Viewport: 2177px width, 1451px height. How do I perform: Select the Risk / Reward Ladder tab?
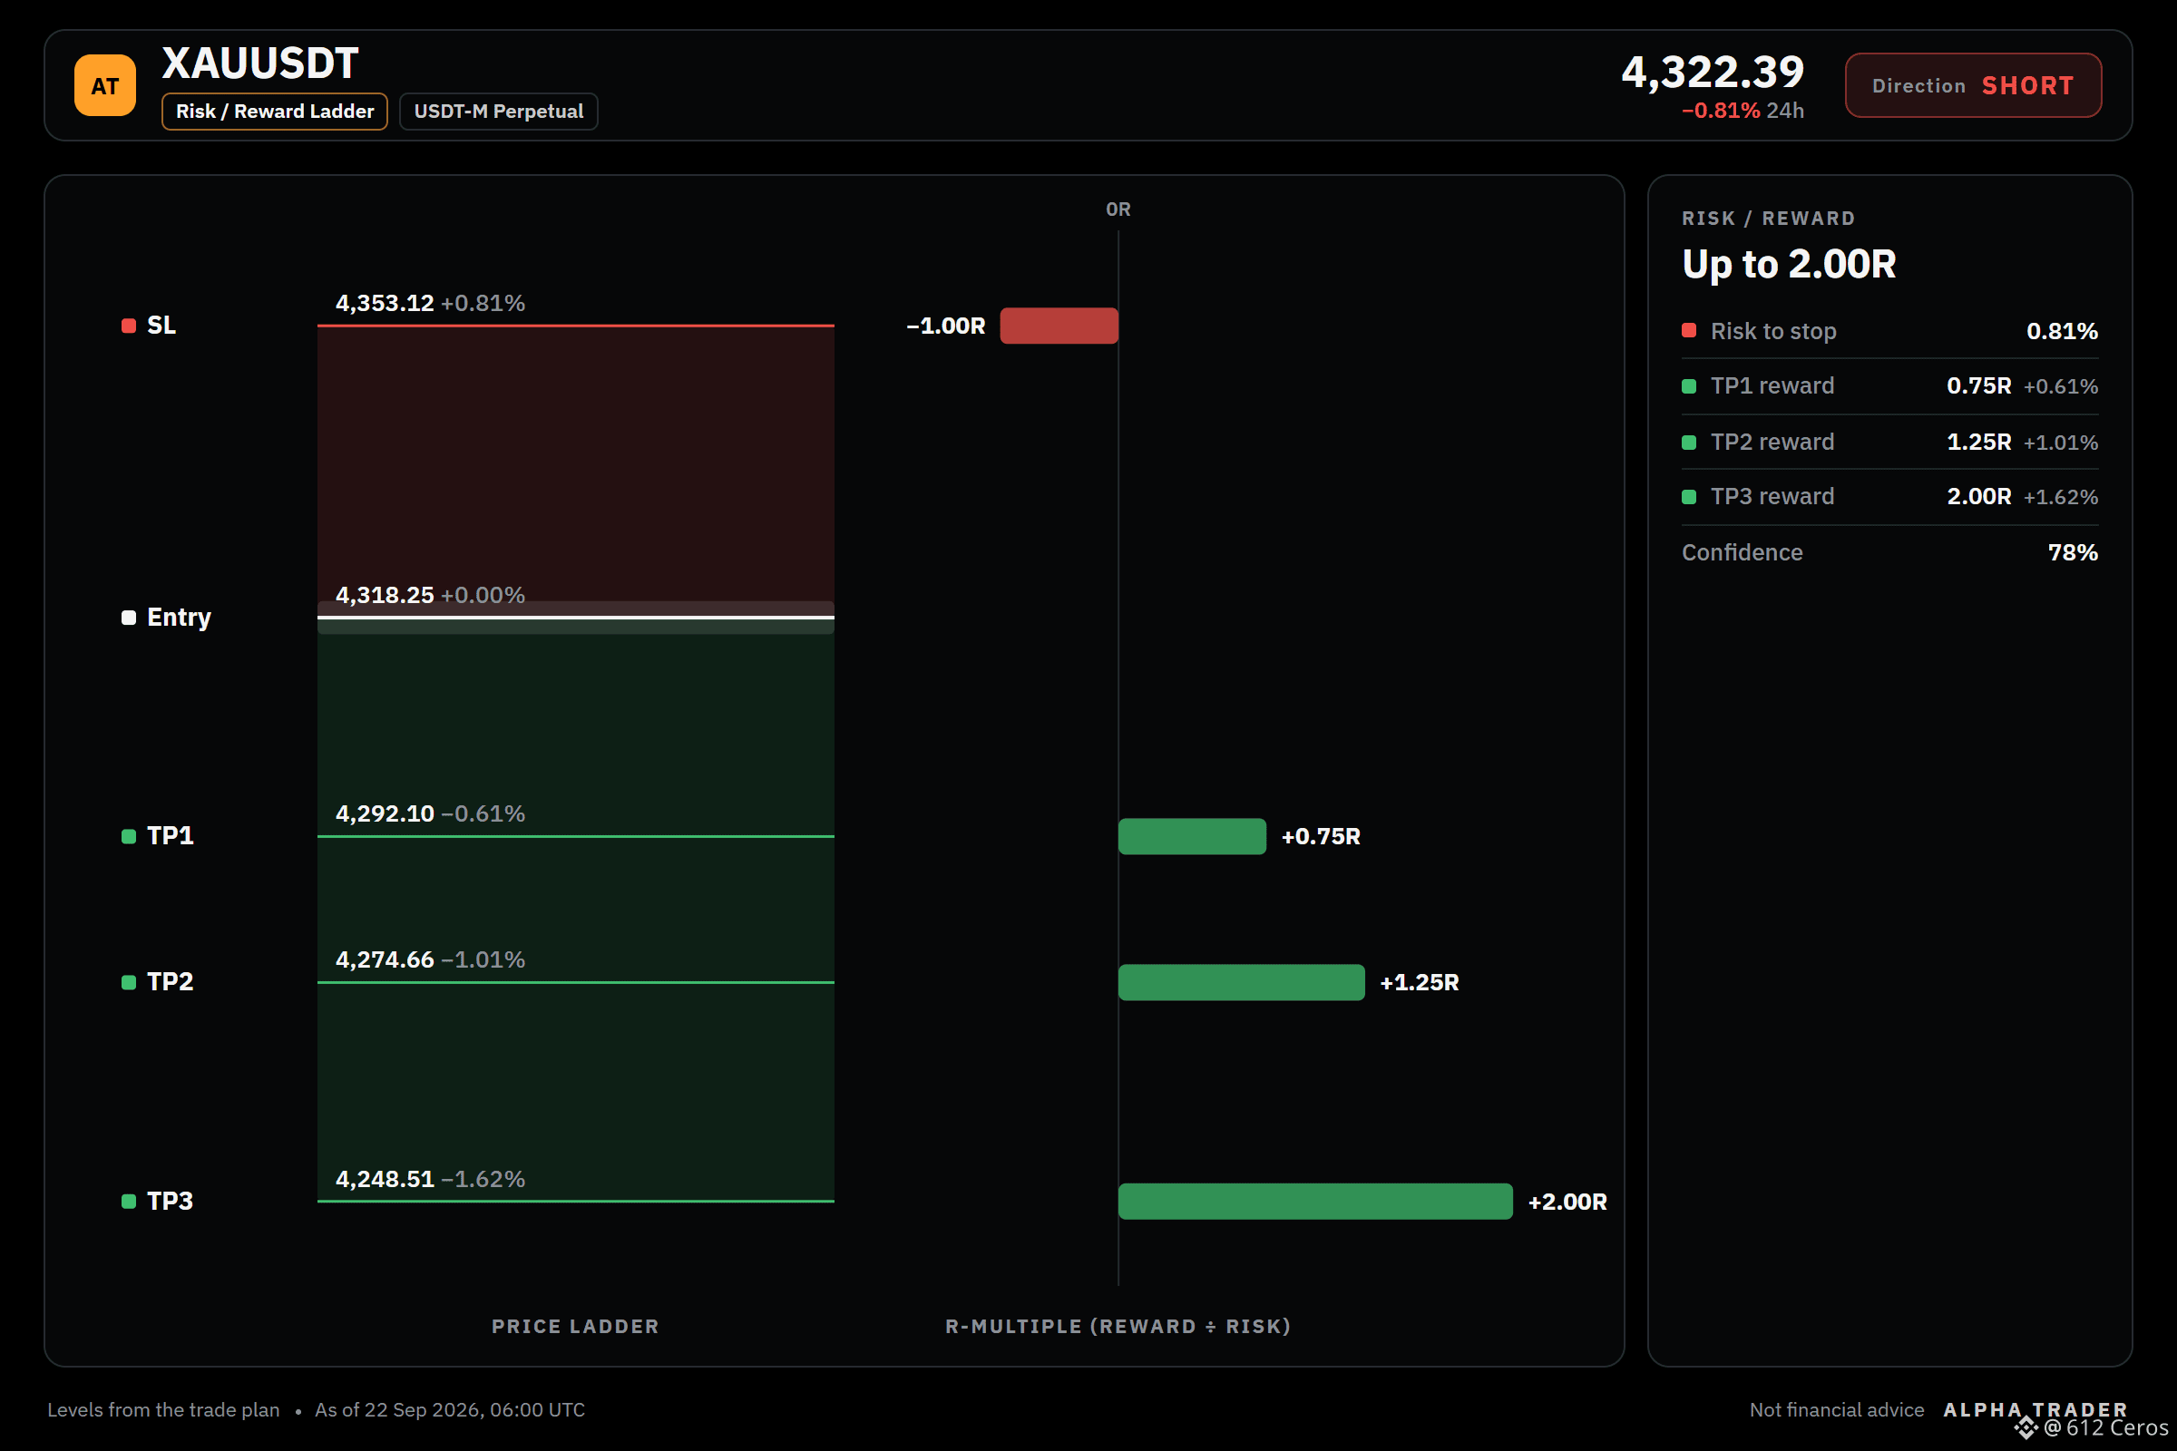coord(274,111)
